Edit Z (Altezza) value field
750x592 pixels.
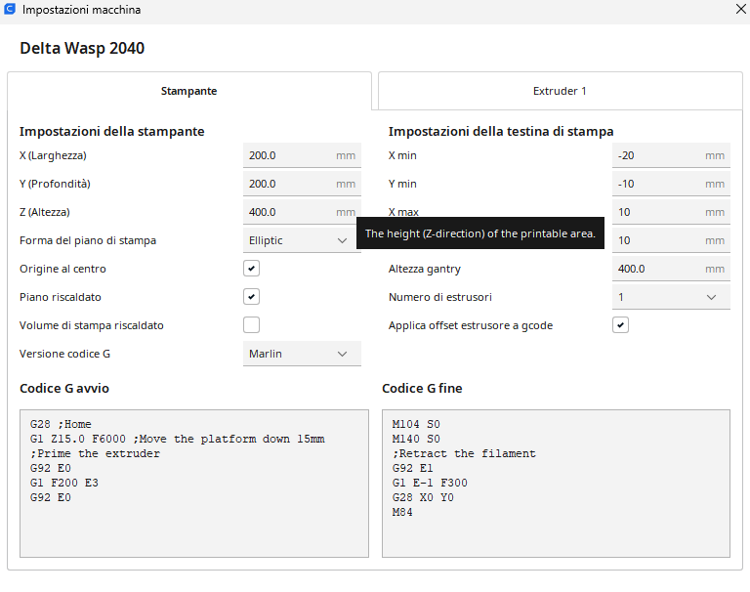302,212
